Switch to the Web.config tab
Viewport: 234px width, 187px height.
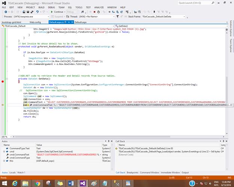pyautogui.click(x=35, y=22)
